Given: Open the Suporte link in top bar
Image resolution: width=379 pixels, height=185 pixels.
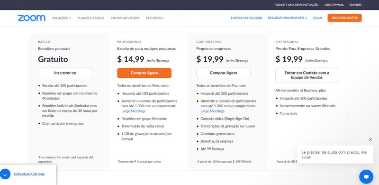Looking at the screenshot, I should 355,5.
